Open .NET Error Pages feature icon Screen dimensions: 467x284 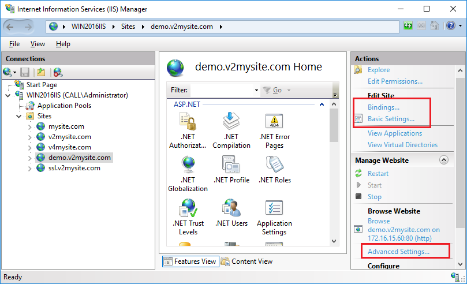(274, 121)
